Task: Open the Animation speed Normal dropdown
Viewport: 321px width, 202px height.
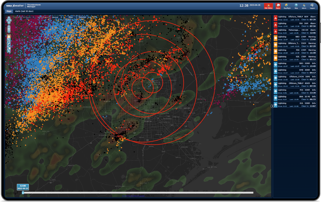Action: click(57, 17)
